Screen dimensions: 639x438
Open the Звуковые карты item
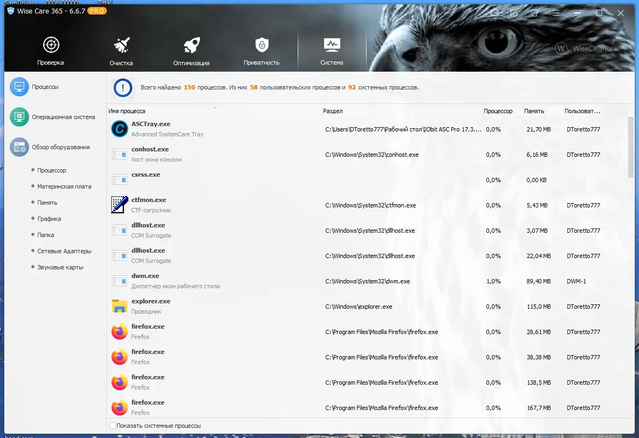(x=60, y=267)
